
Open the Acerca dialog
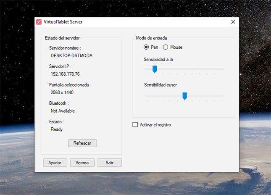click(x=82, y=163)
